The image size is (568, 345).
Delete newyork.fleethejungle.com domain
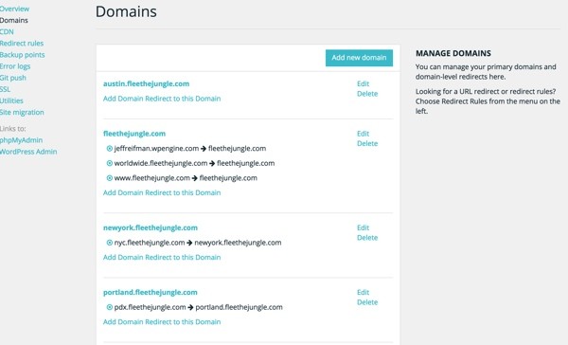tap(367, 238)
